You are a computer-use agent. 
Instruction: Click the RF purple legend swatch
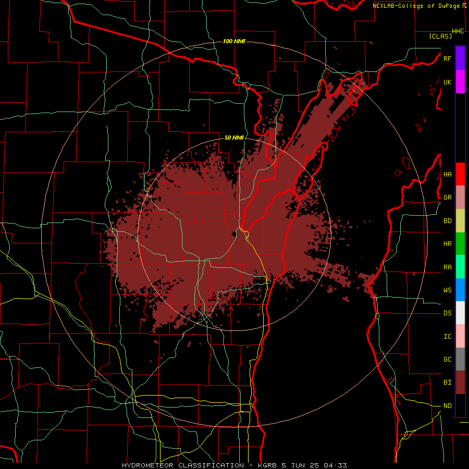[460, 58]
